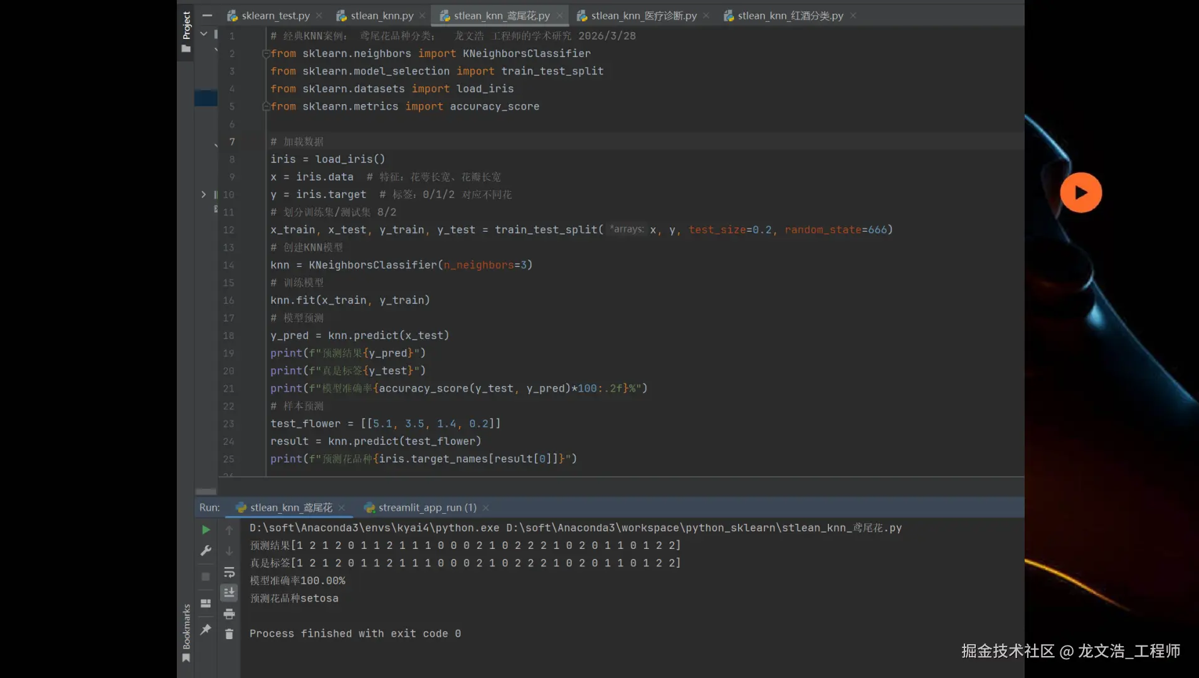Open the Project tool window folder icon
Image resolution: width=1199 pixels, height=678 pixels.
[186, 48]
